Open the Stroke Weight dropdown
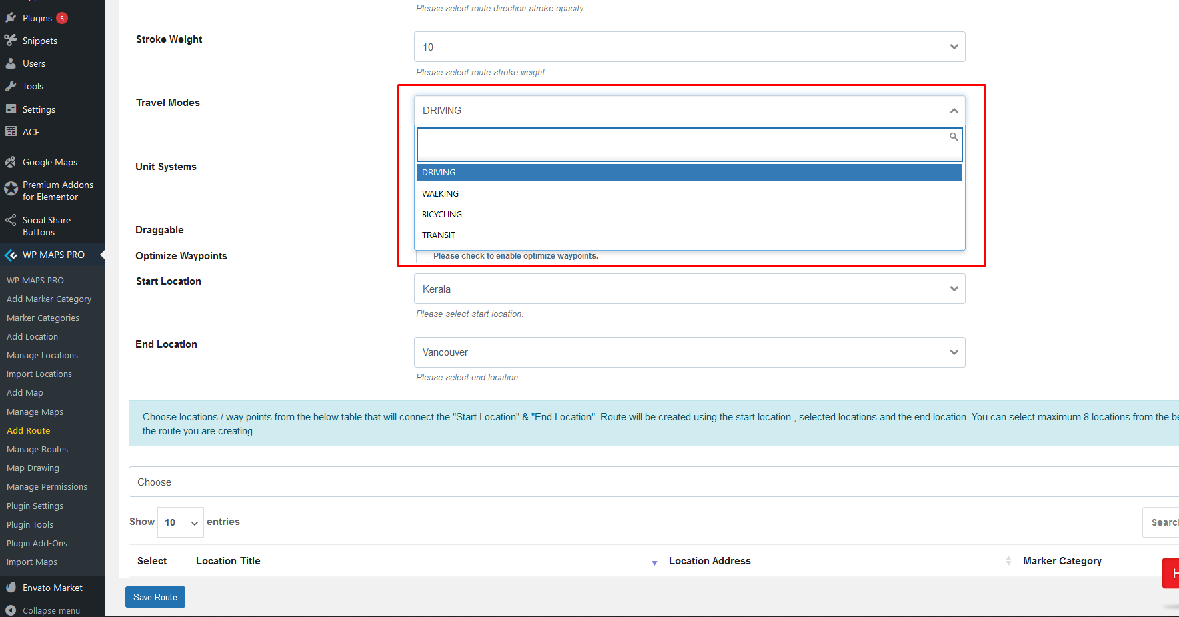 coord(690,47)
